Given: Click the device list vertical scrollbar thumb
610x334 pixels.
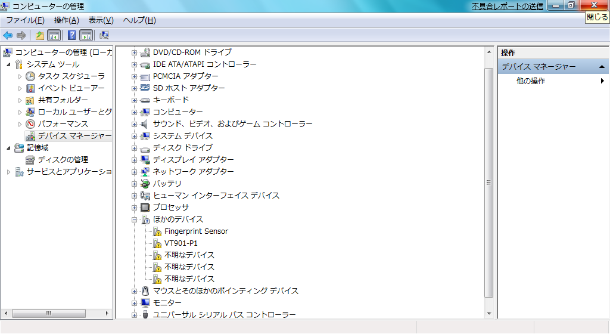Looking at the screenshot, I should pyautogui.click(x=488, y=182).
